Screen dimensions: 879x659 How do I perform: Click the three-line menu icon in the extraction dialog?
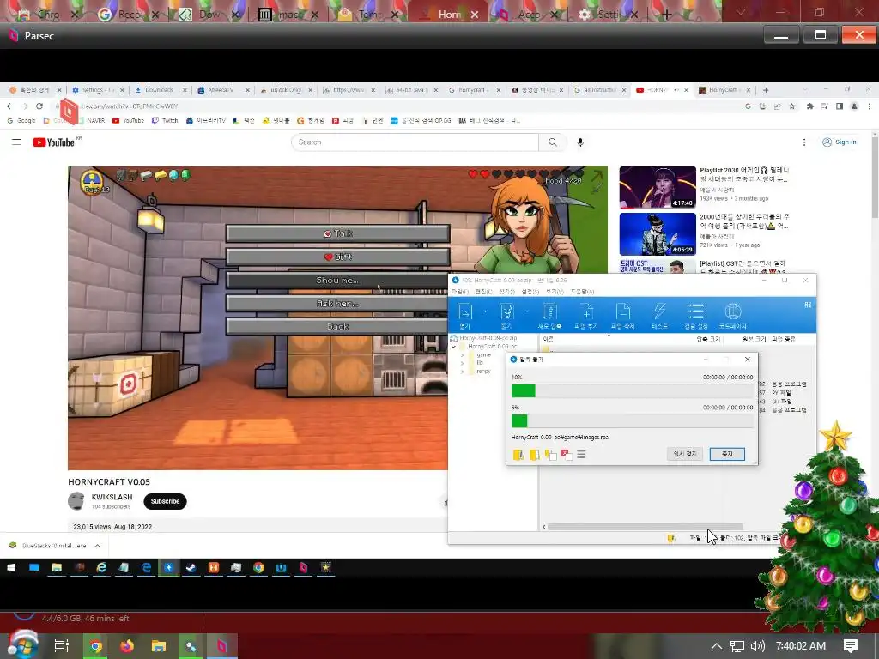pyautogui.click(x=581, y=455)
